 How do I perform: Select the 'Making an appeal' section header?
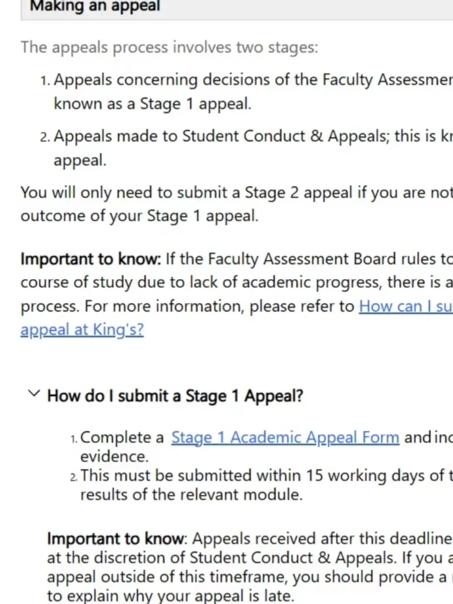point(95,6)
